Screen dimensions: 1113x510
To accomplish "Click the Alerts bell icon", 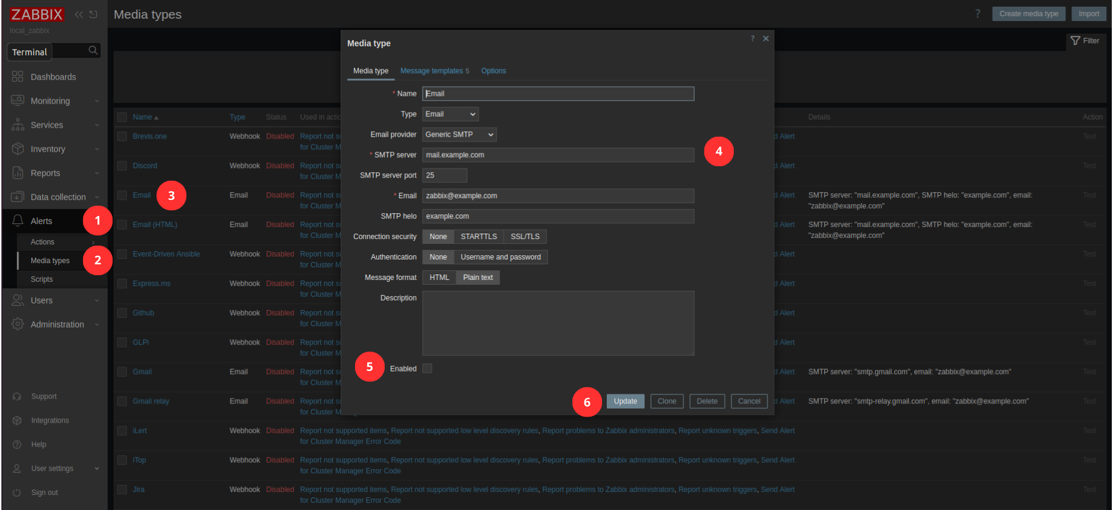I will [x=17, y=221].
